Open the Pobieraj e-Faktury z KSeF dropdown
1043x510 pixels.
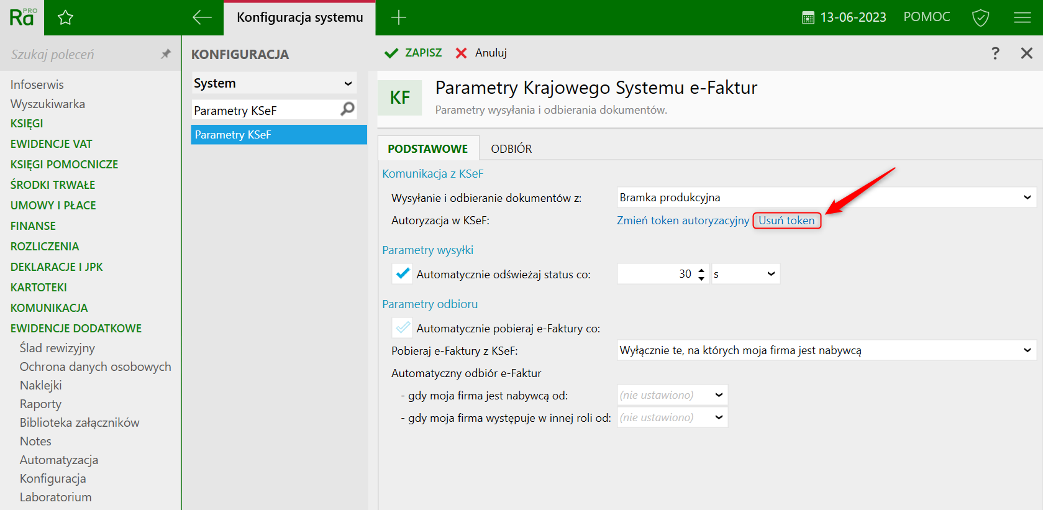[826, 350]
